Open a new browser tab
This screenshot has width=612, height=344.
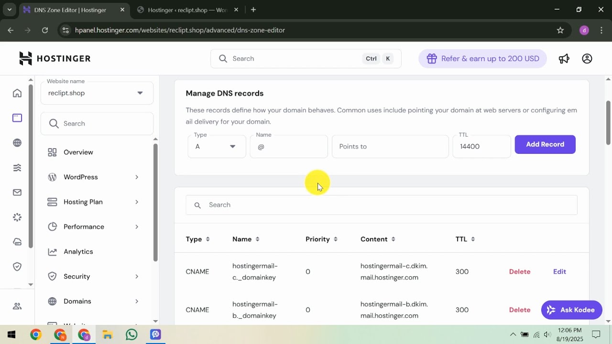tap(253, 10)
